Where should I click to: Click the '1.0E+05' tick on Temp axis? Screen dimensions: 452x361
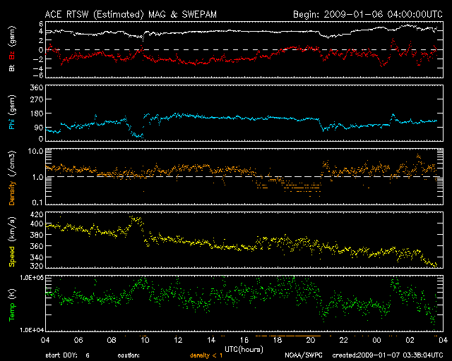click(32, 278)
